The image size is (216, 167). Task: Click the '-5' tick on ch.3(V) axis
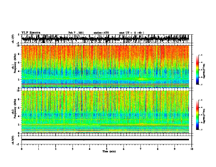[x=18, y=144]
